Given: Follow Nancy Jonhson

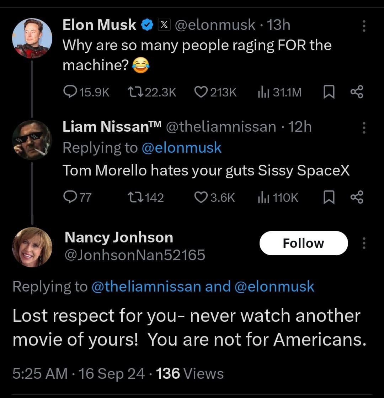Looking at the screenshot, I should [303, 243].
